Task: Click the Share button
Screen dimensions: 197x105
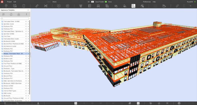Action: 54,2
